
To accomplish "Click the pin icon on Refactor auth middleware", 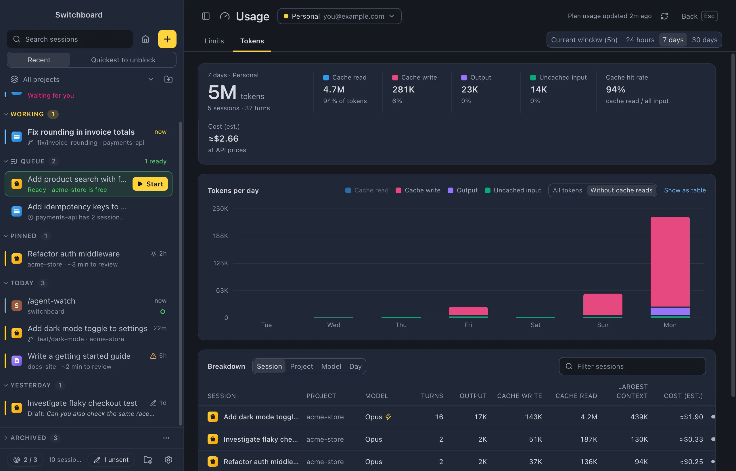I will click(x=154, y=253).
